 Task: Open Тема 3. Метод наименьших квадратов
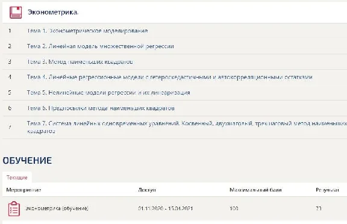point(80,61)
